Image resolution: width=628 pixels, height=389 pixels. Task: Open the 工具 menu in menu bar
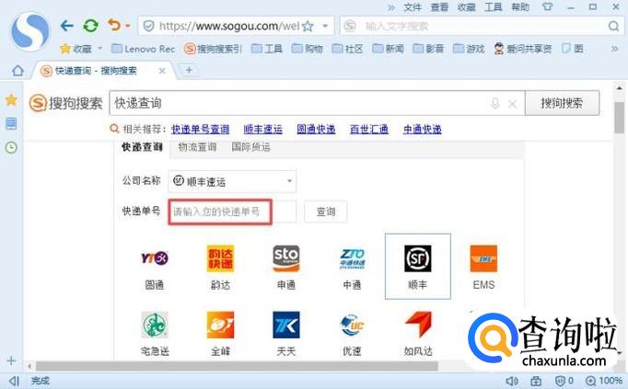[494, 6]
